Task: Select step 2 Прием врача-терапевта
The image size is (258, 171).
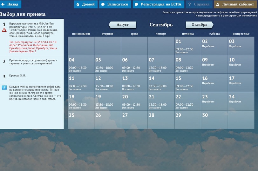Action: click(x=32, y=62)
